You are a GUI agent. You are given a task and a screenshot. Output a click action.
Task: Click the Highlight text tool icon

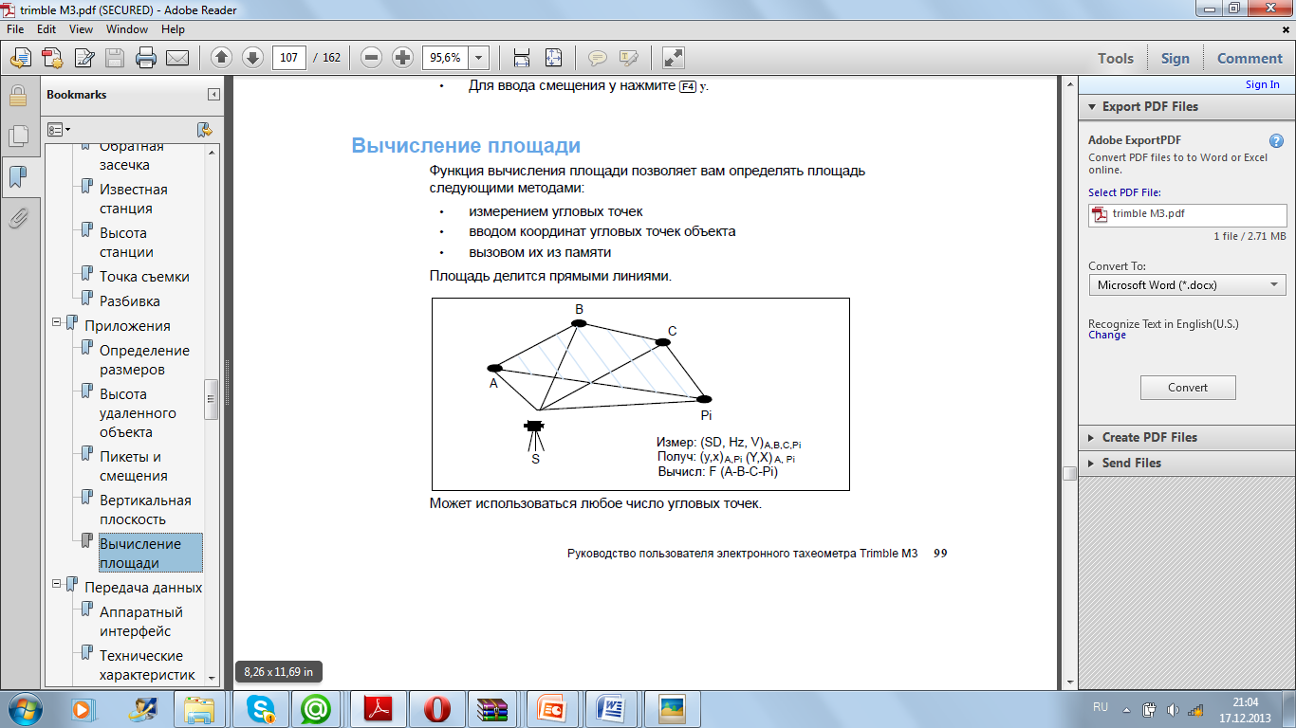pyautogui.click(x=628, y=58)
